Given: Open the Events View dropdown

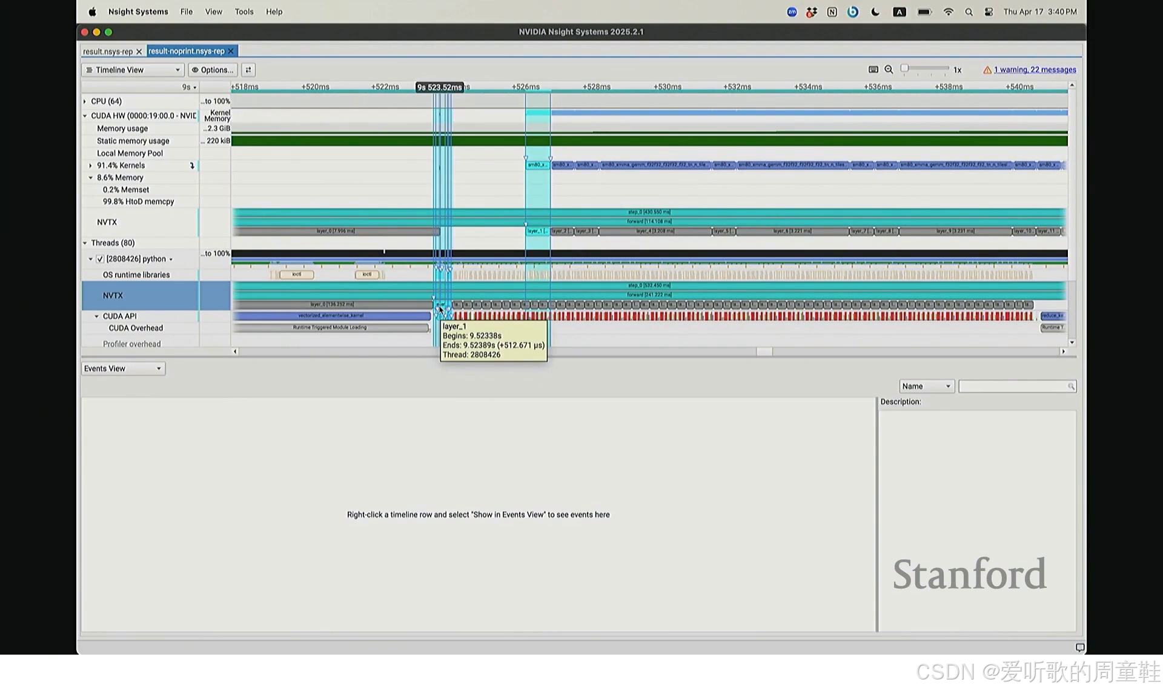Looking at the screenshot, I should pos(123,369).
